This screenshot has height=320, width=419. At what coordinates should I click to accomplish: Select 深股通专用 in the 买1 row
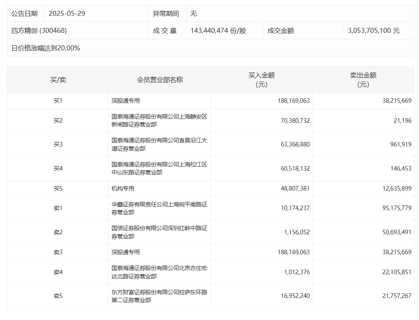(x=126, y=101)
